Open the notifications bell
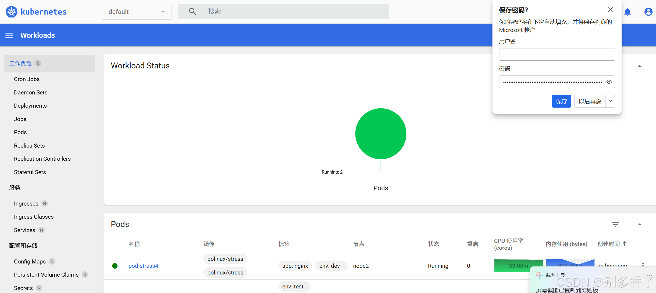The height and width of the screenshot is (293, 656). click(628, 12)
